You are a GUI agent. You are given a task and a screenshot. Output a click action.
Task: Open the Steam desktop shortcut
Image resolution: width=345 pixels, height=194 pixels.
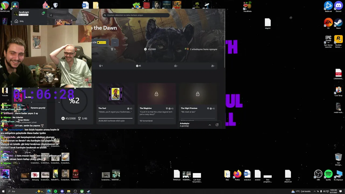pyautogui.click(x=338, y=23)
